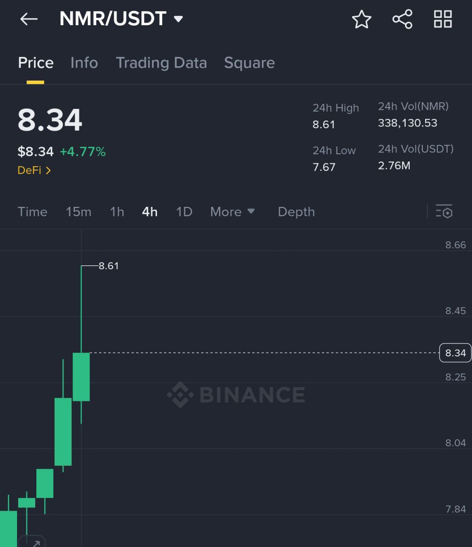Screen dimensions: 472x547
Task: Switch to the Info tab
Action: [84, 63]
